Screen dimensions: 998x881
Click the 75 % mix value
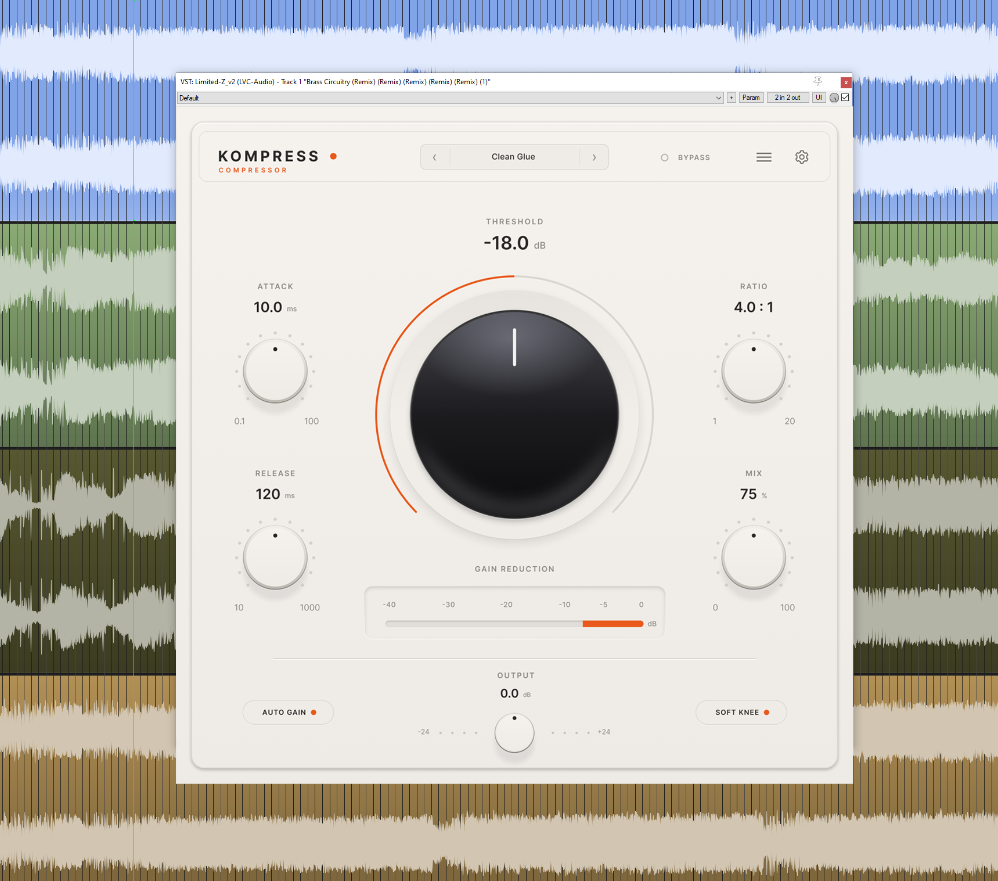pyautogui.click(x=754, y=494)
